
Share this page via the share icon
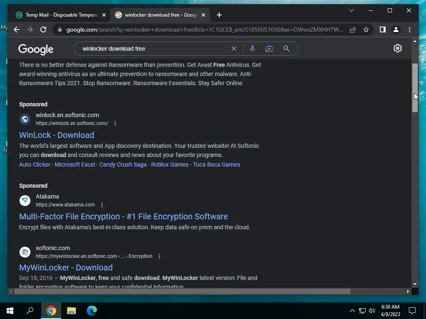tap(353, 29)
